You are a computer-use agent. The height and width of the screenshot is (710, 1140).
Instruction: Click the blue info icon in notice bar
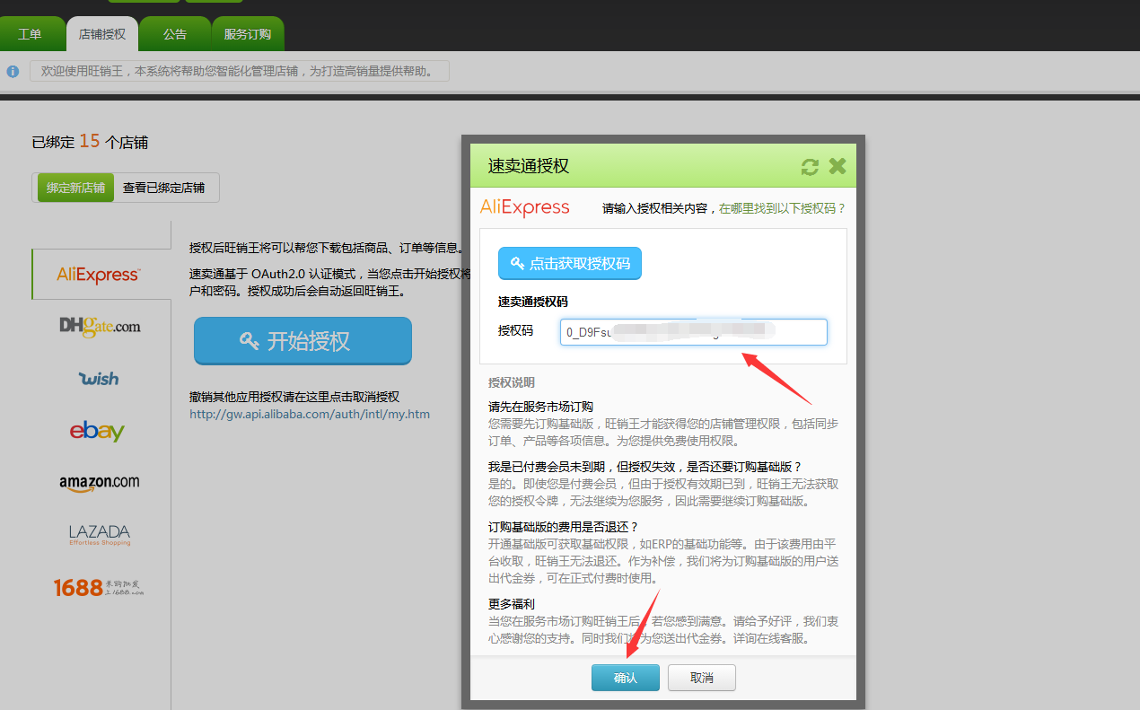pos(13,71)
